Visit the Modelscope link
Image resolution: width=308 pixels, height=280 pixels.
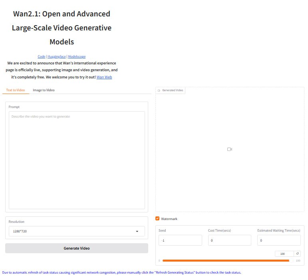pos(77,56)
